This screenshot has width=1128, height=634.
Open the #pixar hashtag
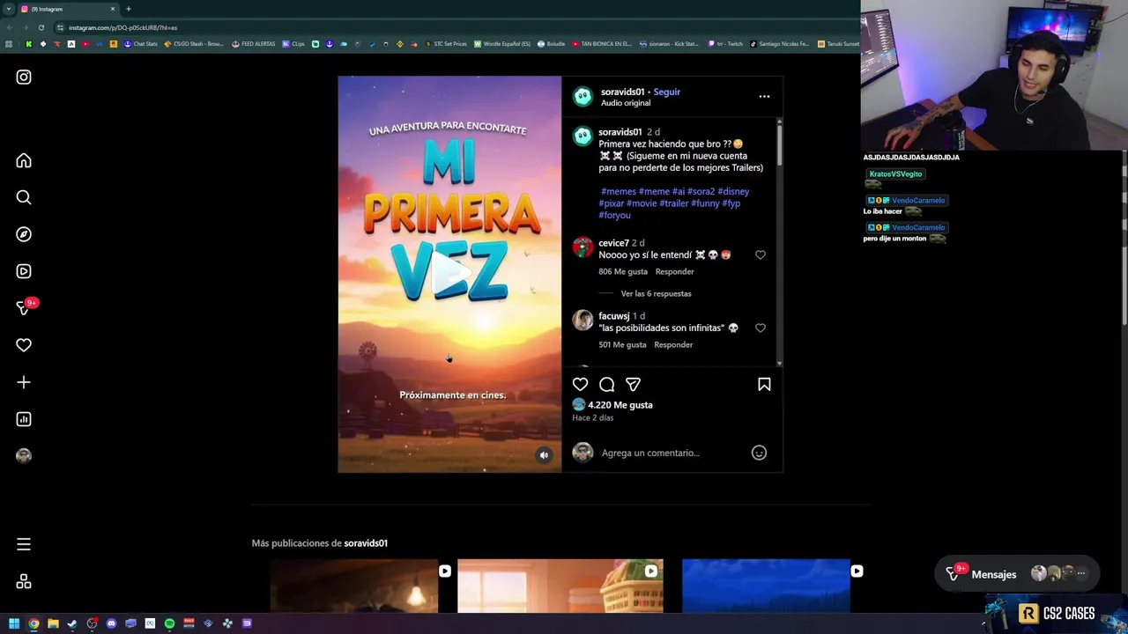tap(612, 203)
